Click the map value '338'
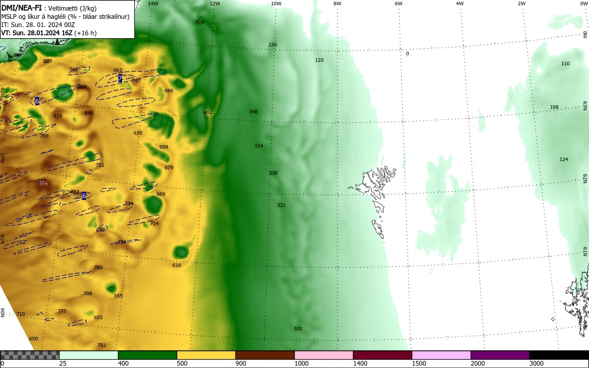This screenshot has height=368, width=589. point(273,173)
